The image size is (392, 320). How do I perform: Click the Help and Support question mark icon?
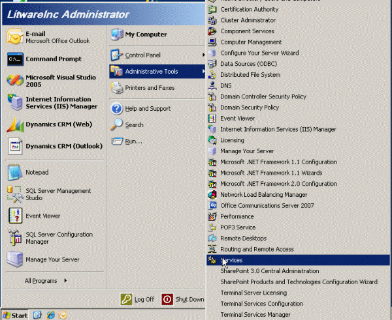(x=117, y=109)
